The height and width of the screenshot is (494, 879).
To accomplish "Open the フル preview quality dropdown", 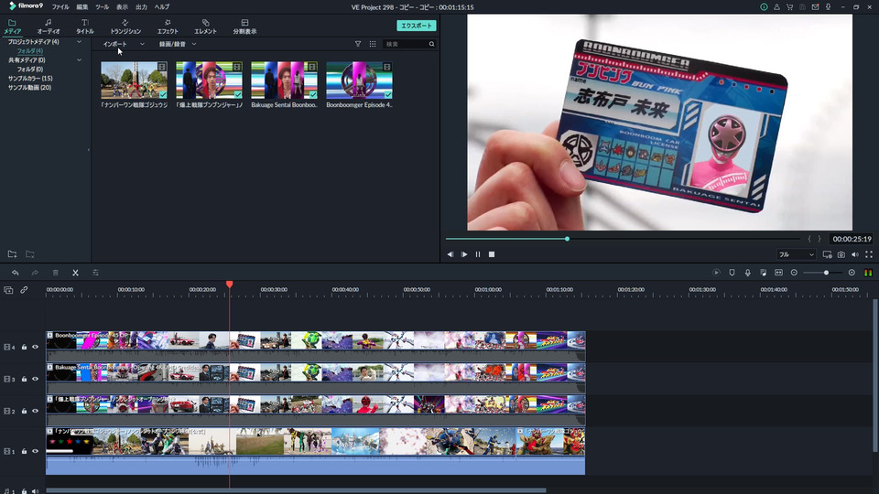I will point(796,255).
